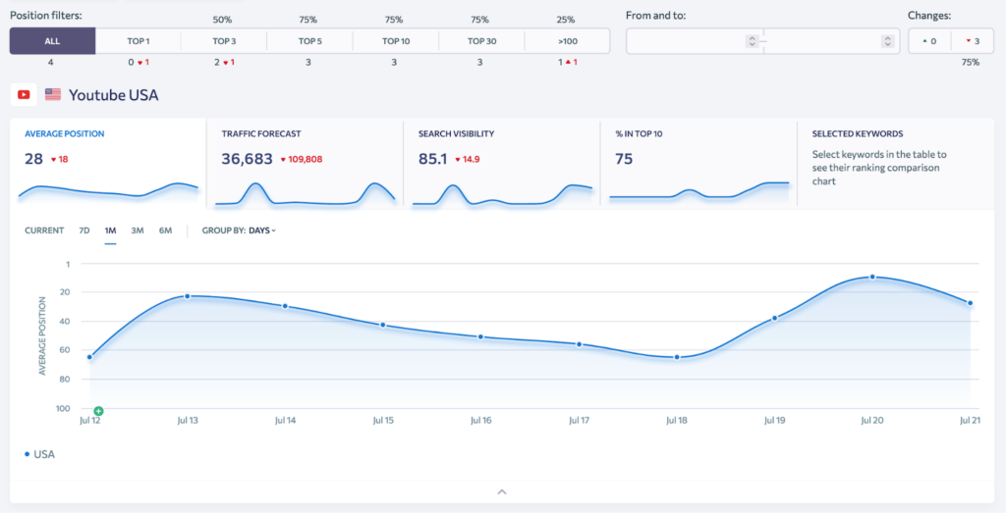Click the 'Youtube USA' heading text
This screenshot has width=1006, height=513.
pos(114,95)
